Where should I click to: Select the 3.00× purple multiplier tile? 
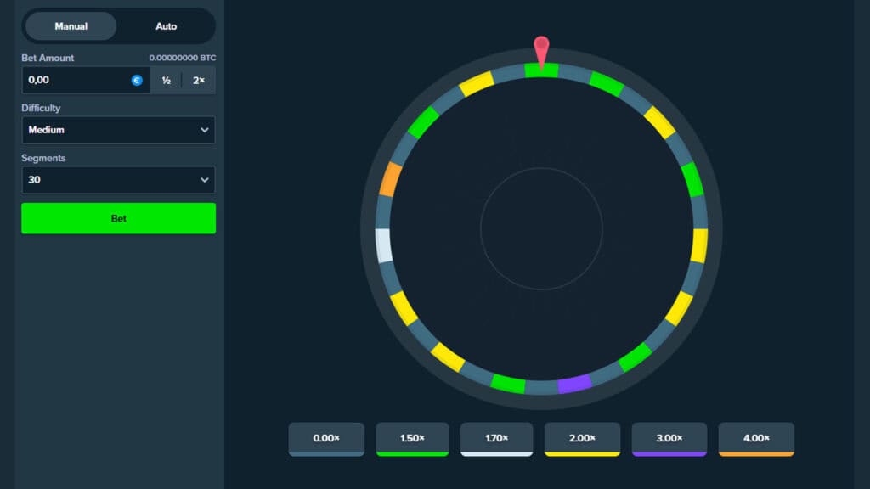click(669, 439)
